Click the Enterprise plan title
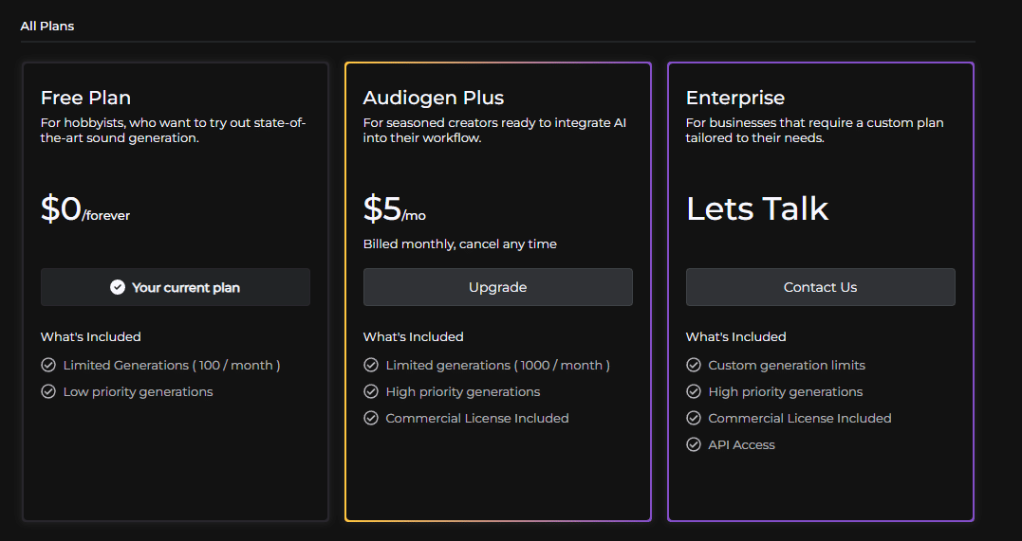The image size is (1022, 541). (x=735, y=98)
